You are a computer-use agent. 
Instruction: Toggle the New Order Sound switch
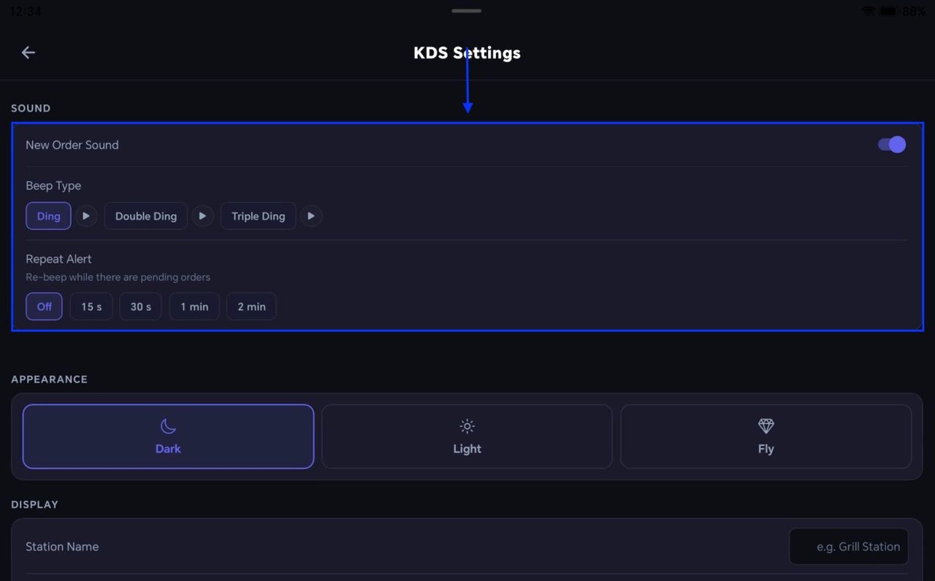(892, 145)
